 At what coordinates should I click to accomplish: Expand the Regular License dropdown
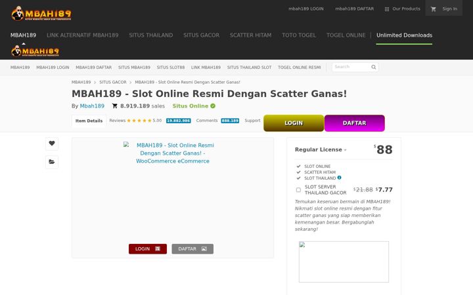321,149
